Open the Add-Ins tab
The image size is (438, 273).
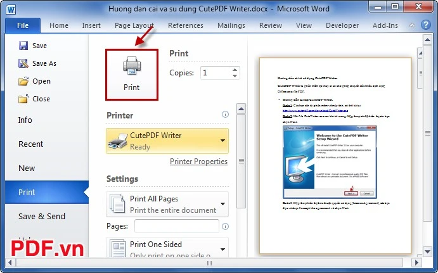(x=385, y=25)
